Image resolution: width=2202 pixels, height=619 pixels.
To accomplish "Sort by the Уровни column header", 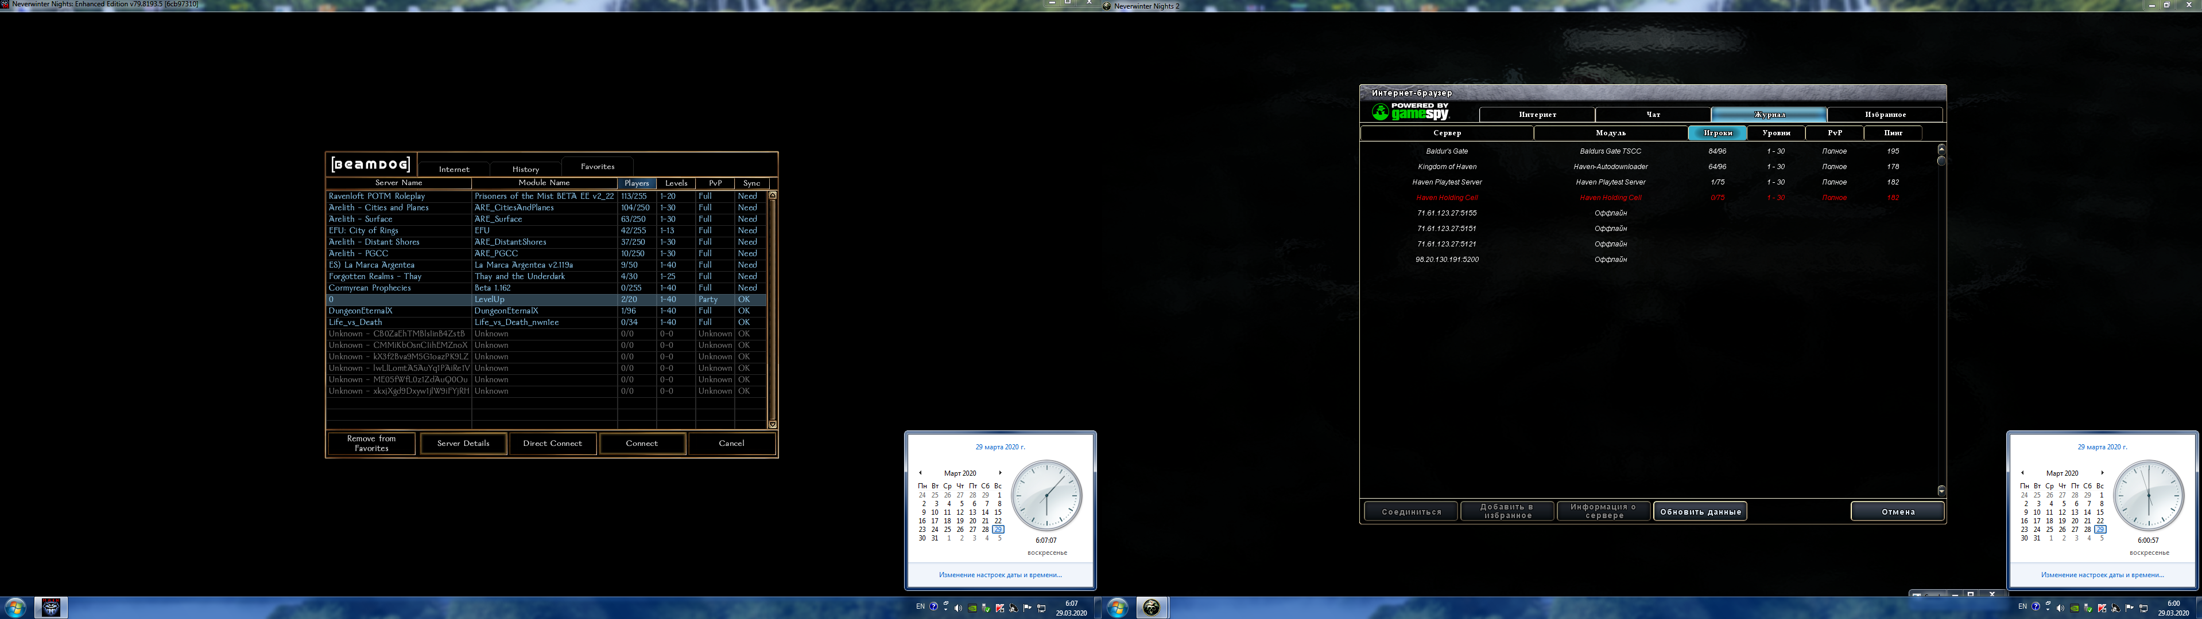I will [x=1776, y=133].
